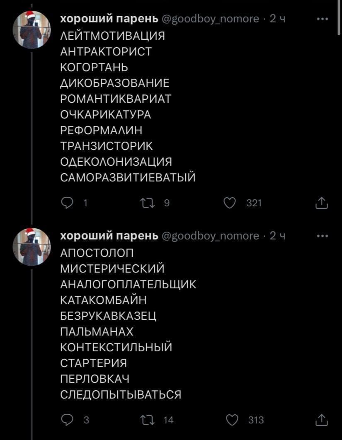Click author name хороший парень on first tweet

[109, 19]
